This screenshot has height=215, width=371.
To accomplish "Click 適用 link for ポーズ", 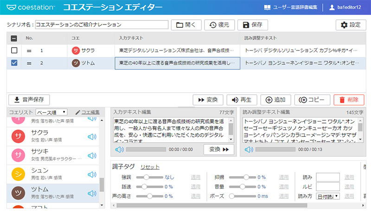I will point(284,196).
